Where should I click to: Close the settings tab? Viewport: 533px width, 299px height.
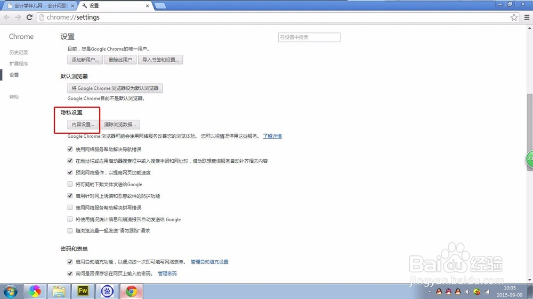tap(147, 6)
